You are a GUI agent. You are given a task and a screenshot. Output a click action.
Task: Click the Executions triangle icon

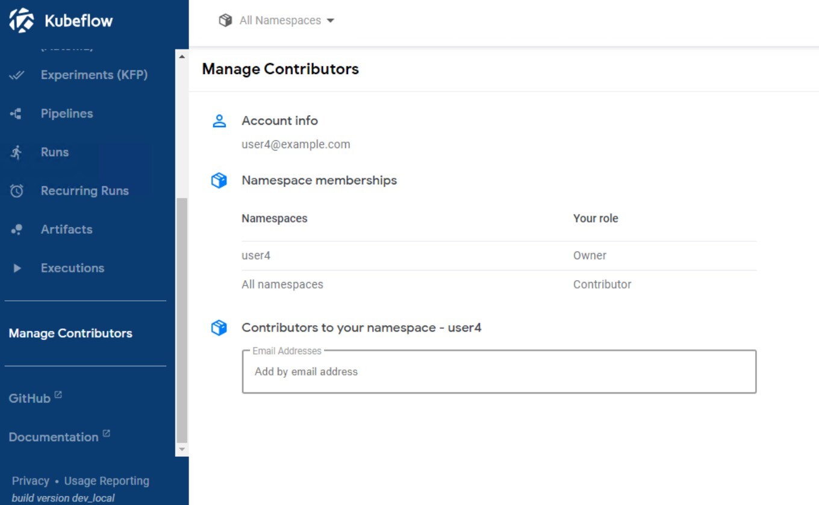coord(19,268)
